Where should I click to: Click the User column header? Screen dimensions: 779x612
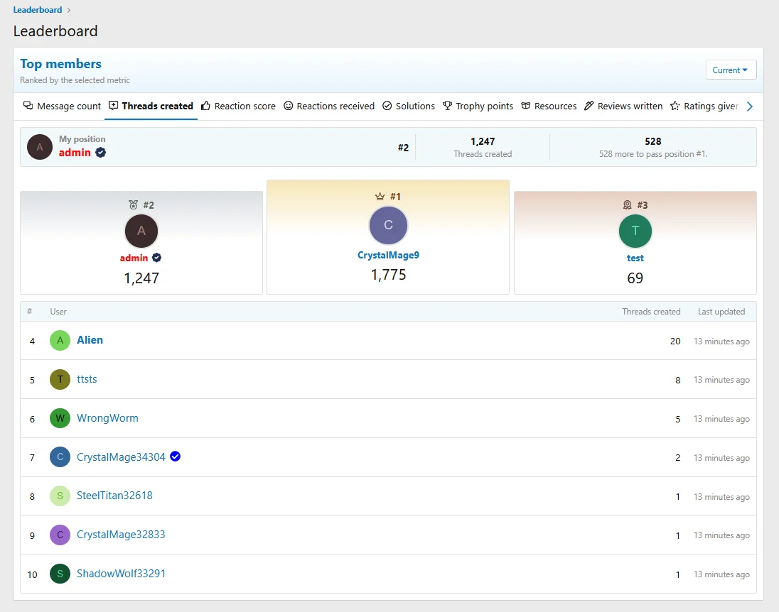click(58, 312)
